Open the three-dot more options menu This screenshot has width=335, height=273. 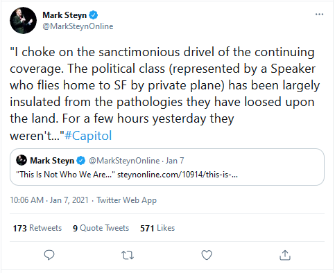pos(319,15)
